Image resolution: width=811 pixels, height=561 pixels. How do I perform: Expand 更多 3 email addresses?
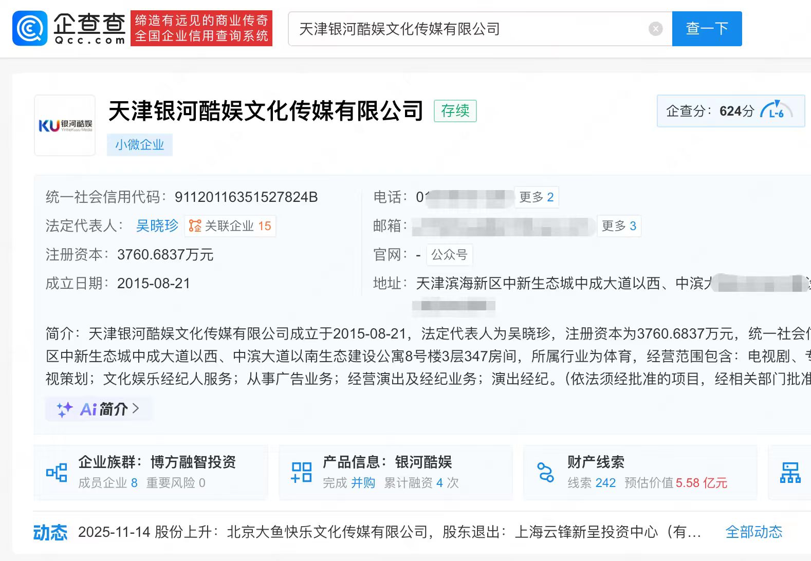(x=619, y=226)
